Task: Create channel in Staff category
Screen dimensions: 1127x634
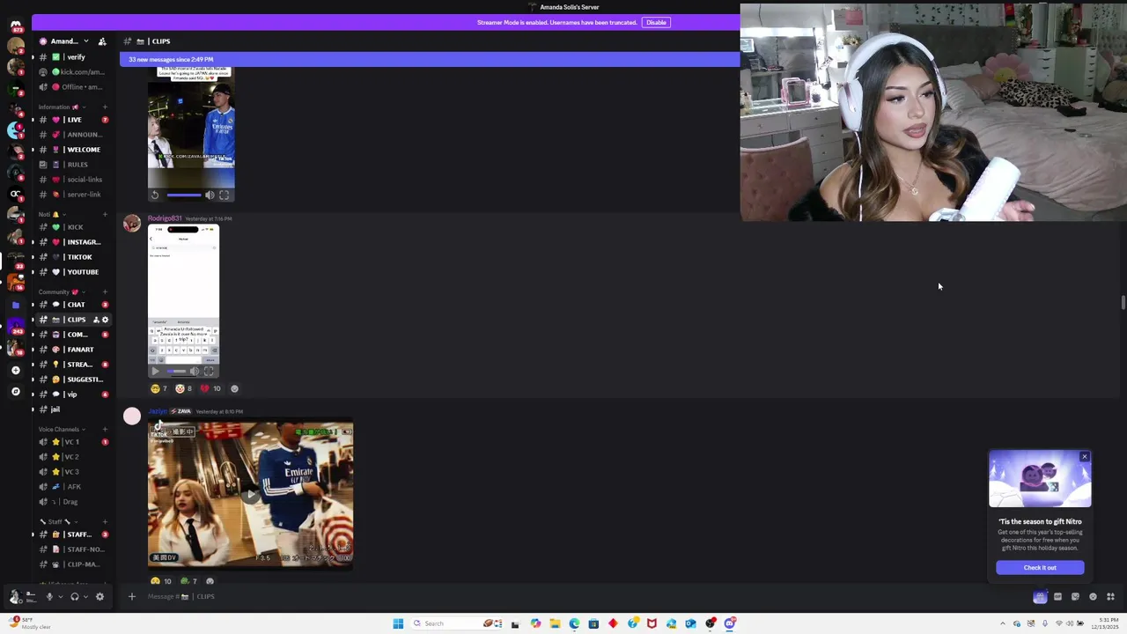Action: coord(105,521)
